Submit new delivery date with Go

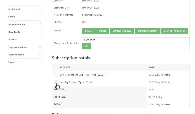[x=87, y=47]
